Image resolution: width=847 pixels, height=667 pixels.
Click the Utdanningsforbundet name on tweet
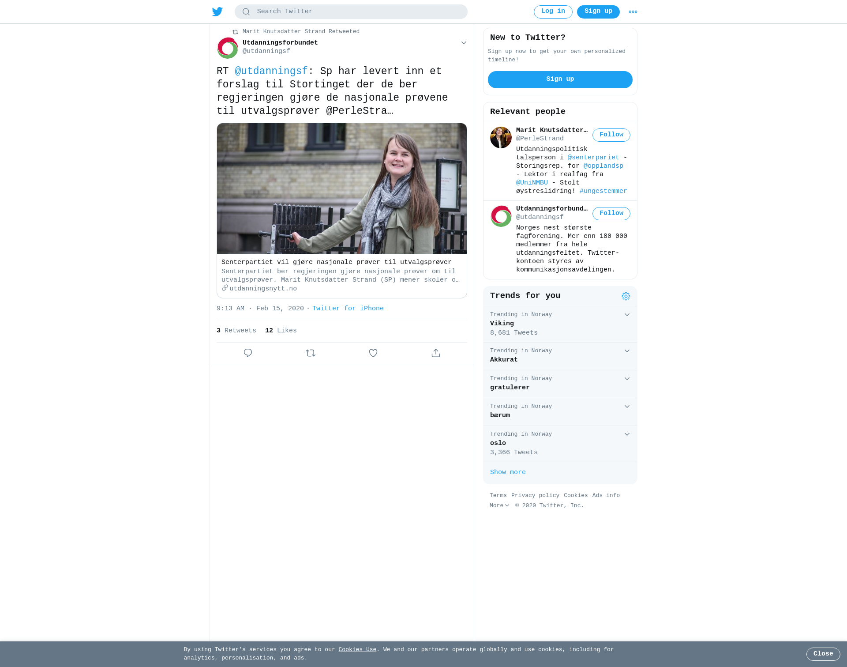[x=280, y=43]
